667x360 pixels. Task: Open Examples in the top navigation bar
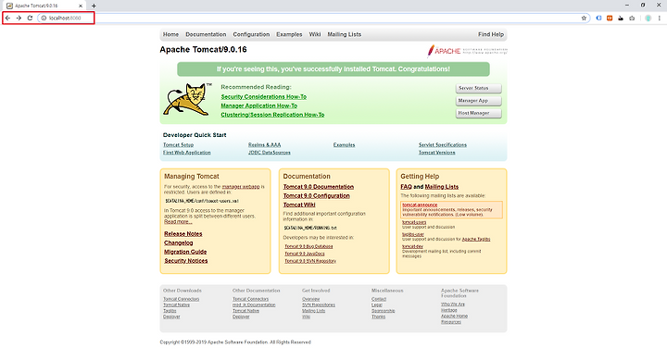[x=289, y=34]
